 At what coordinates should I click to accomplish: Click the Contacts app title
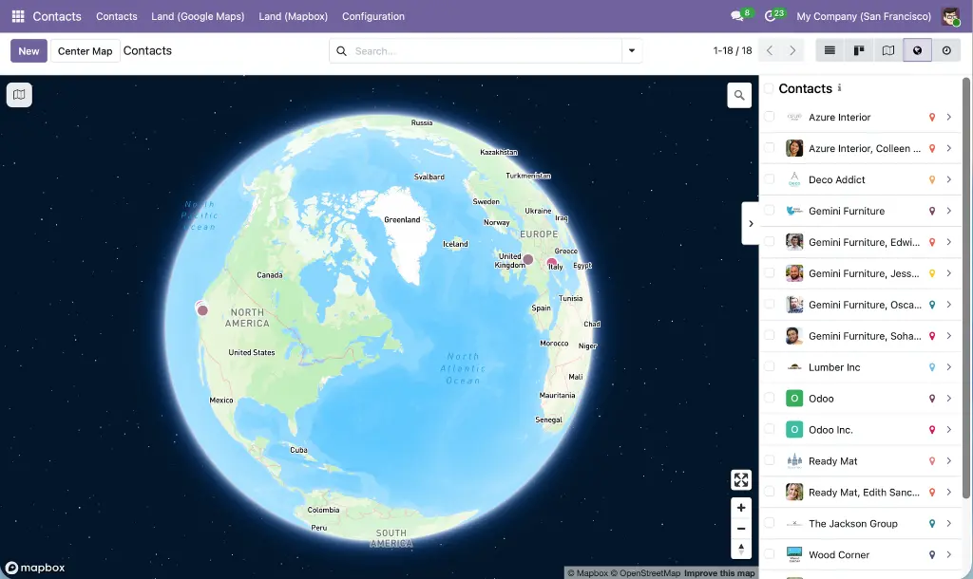tap(57, 16)
